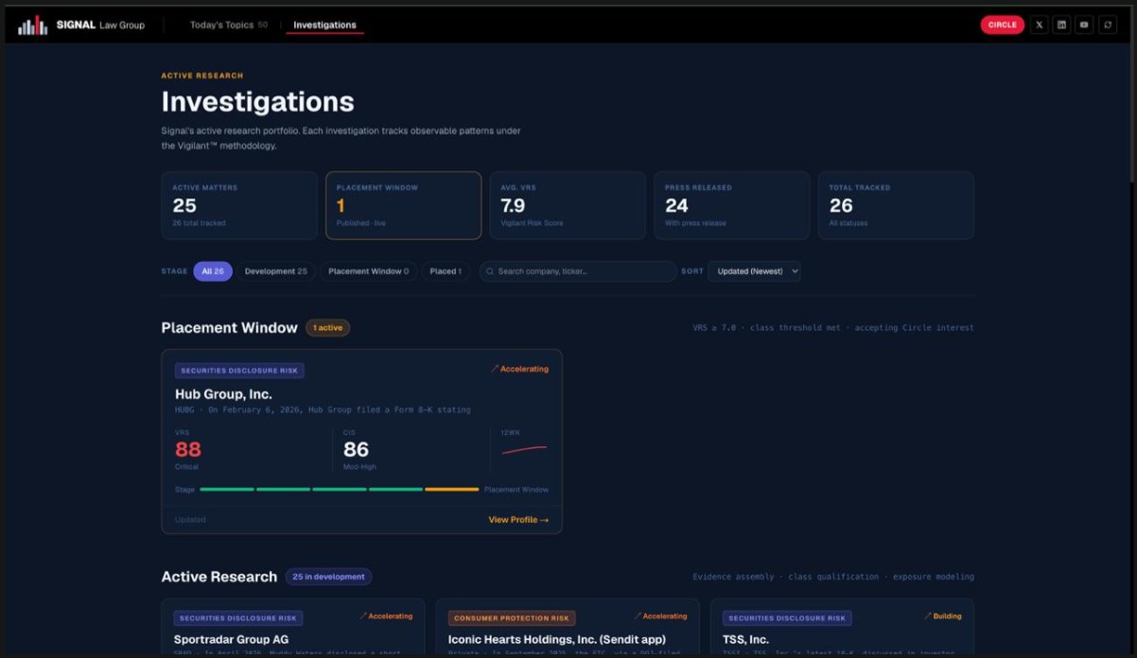Click the Consumer Protection Risk tag
This screenshot has height=658, width=1137.
tap(512, 618)
